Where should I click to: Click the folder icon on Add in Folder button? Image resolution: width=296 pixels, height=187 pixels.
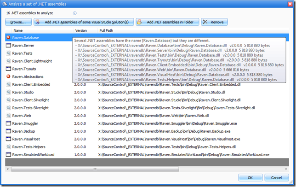click(139, 22)
